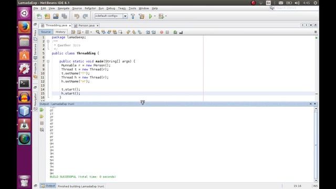Screen dimensions: 336x189
Task: Clean and Build project with broom icon
Action: [141, 16]
